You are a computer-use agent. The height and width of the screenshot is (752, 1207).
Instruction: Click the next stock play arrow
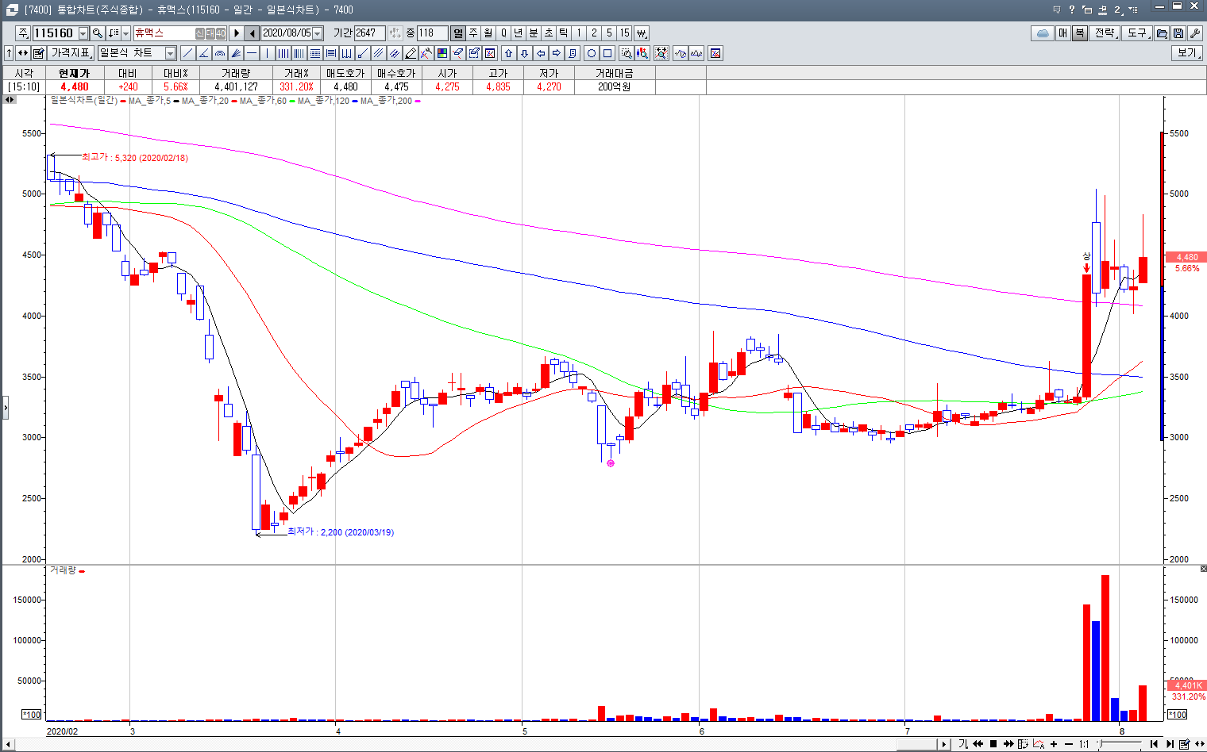(x=236, y=33)
